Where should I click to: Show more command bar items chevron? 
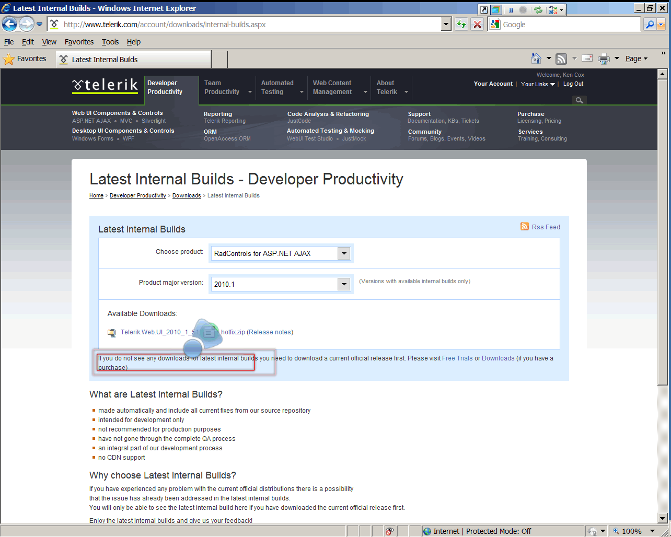[664, 53]
